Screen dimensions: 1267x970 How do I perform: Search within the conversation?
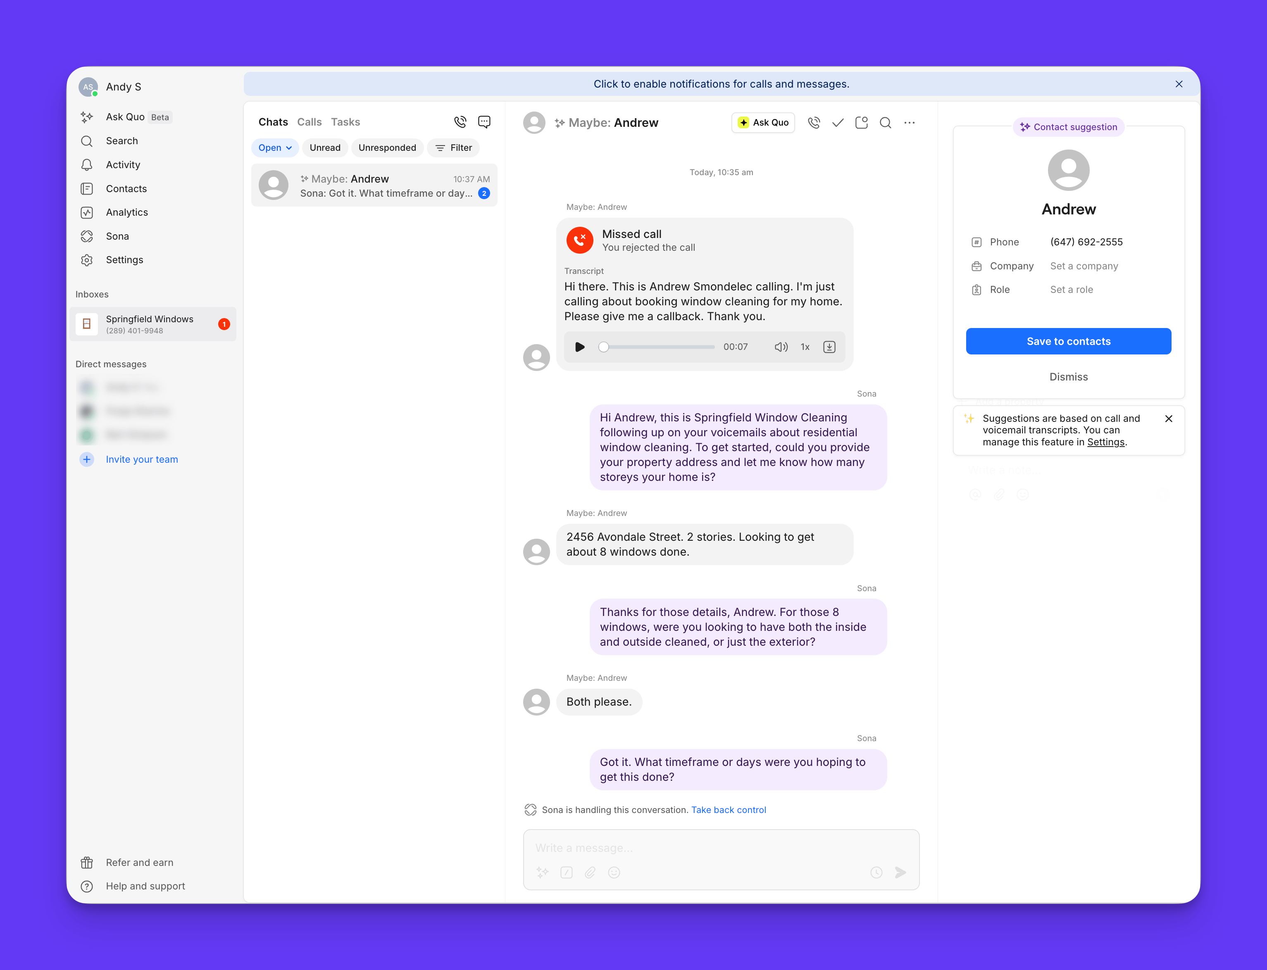pos(885,122)
